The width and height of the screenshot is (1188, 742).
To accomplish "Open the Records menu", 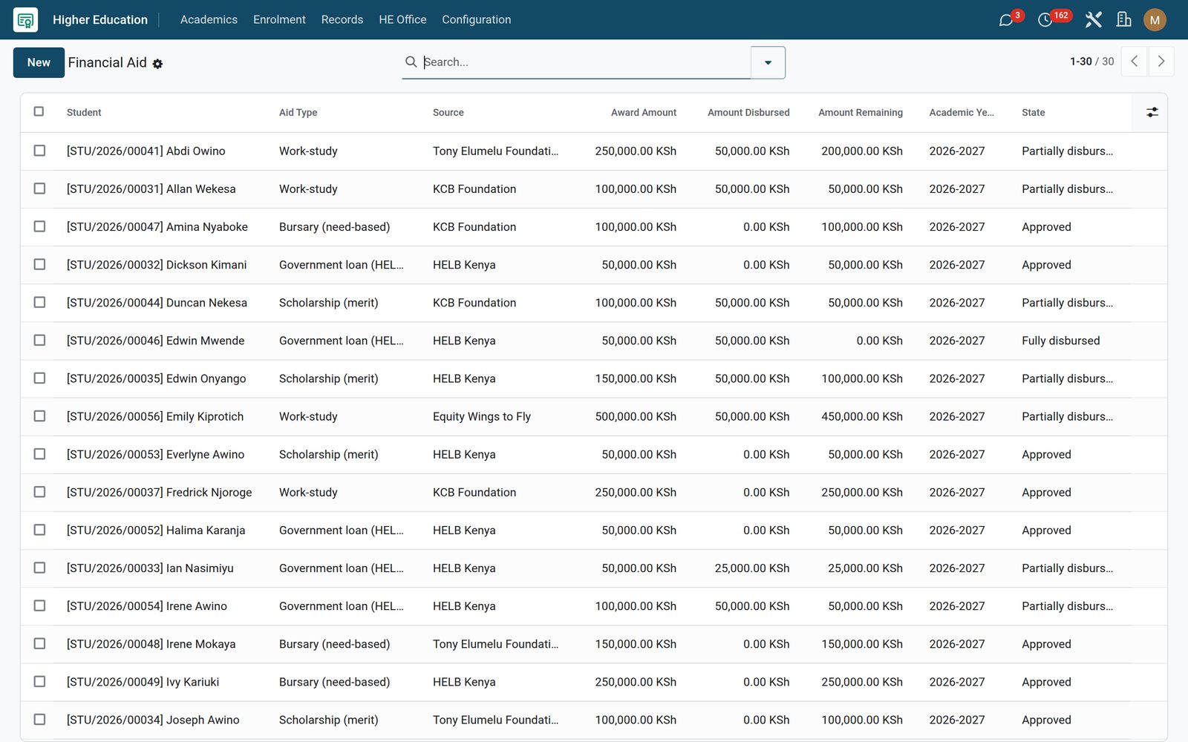I will tap(342, 20).
